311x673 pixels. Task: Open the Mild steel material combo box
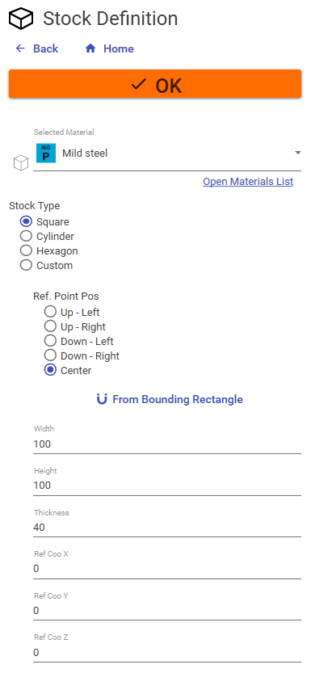pos(167,154)
